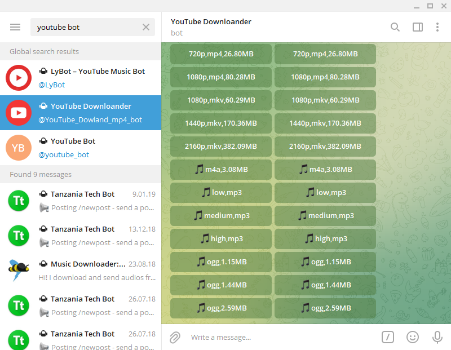Attach a file with the paperclip icon
Image resolution: width=451 pixels, height=350 pixels.
coord(175,337)
